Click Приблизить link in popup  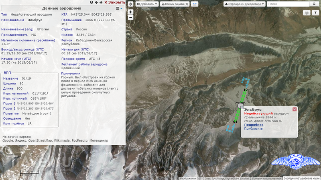(253, 128)
